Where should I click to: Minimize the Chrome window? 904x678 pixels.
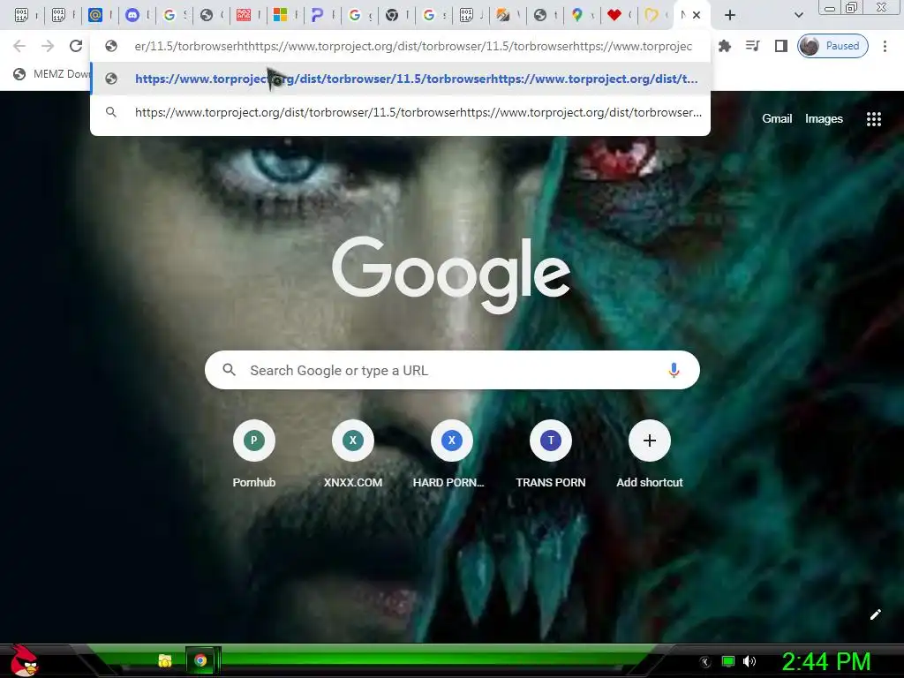click(x=830, y=8)
